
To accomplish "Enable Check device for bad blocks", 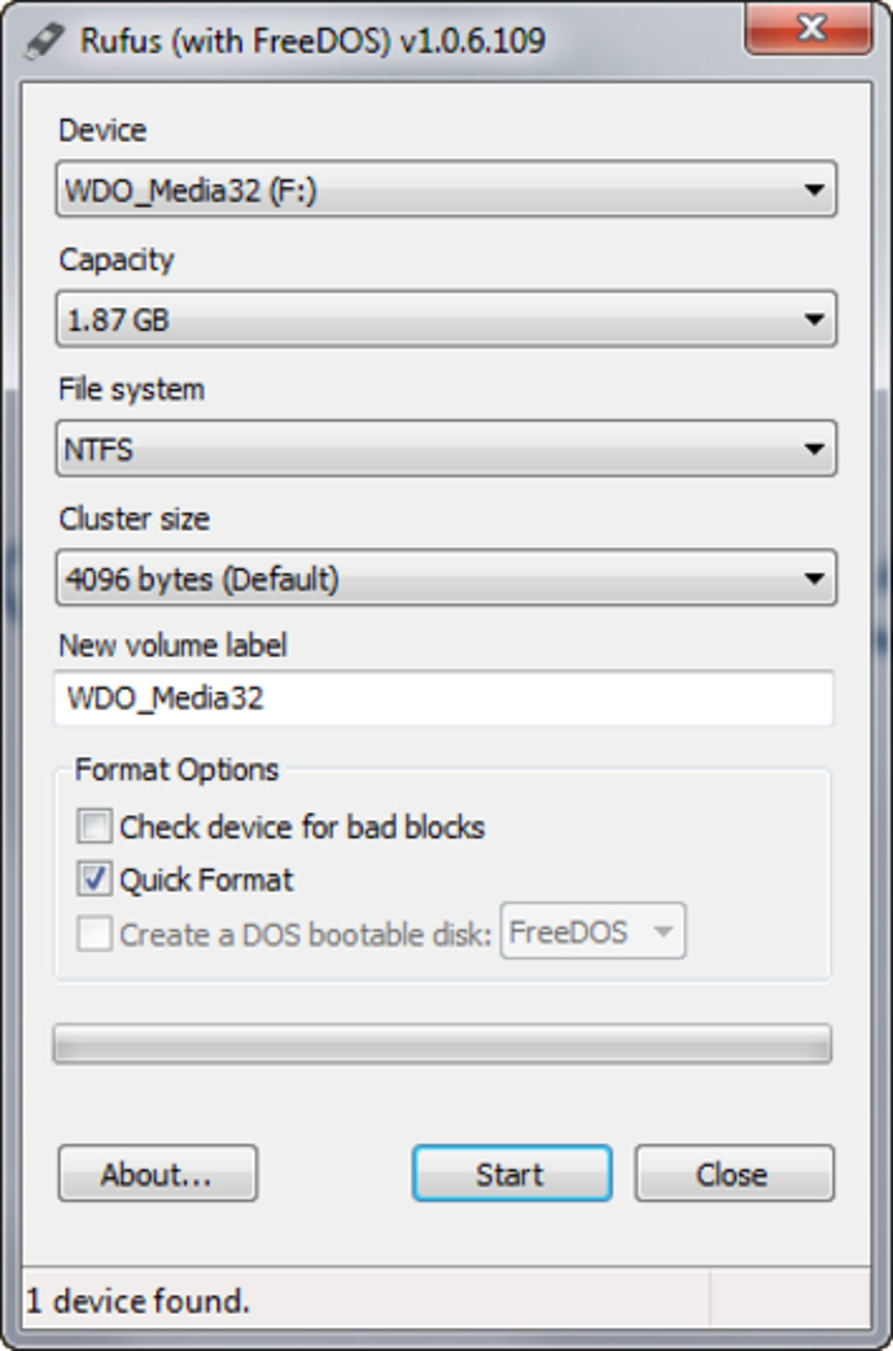I will (x=95, y=826).
